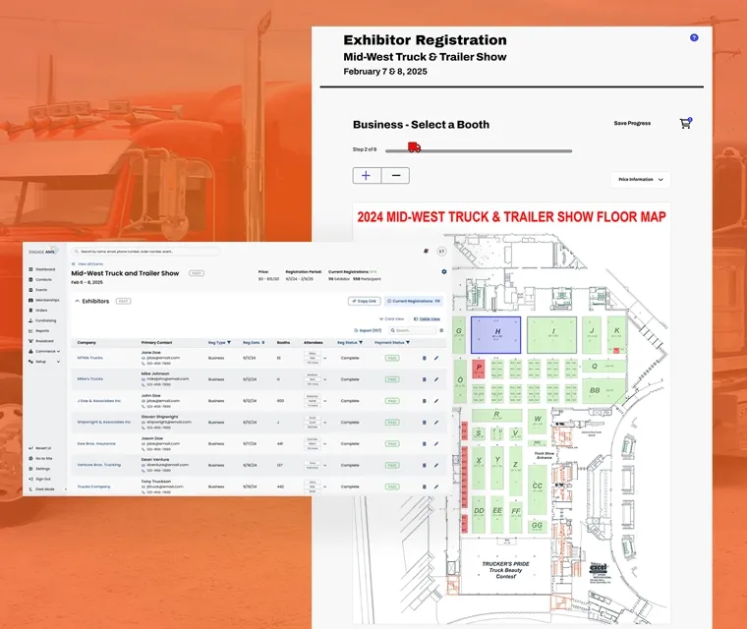Open Settings near the sidebar bottom
The image size is (747, 629).
coord(39,469)
